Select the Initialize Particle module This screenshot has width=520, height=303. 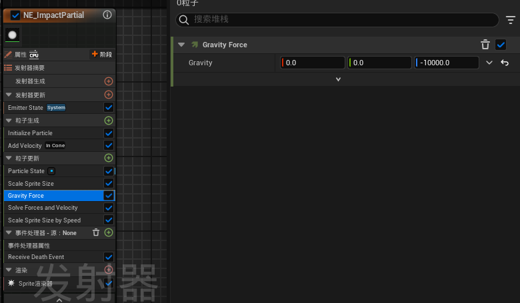tap(60, 133)
